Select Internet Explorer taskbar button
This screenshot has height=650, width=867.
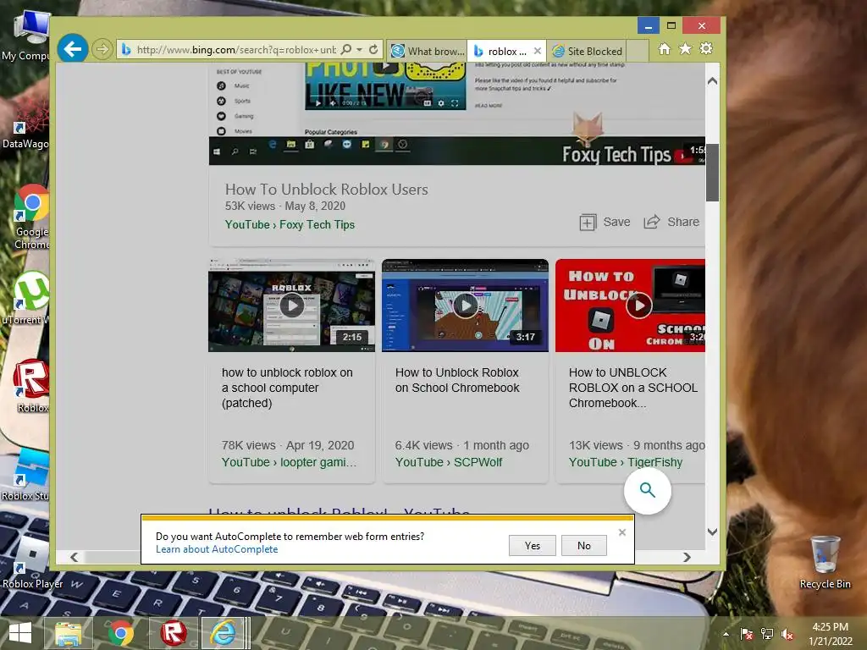(x=224, y=633)
